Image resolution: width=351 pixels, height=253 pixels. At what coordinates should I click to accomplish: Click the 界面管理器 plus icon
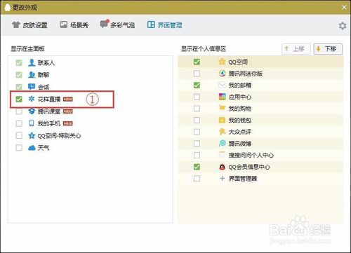(222, 179)
